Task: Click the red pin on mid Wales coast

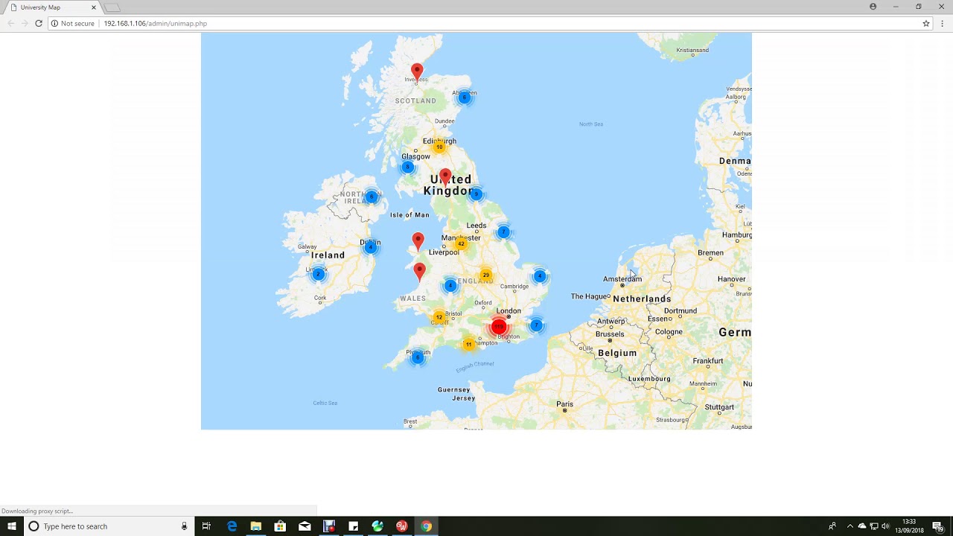Action: click(420, 271)
